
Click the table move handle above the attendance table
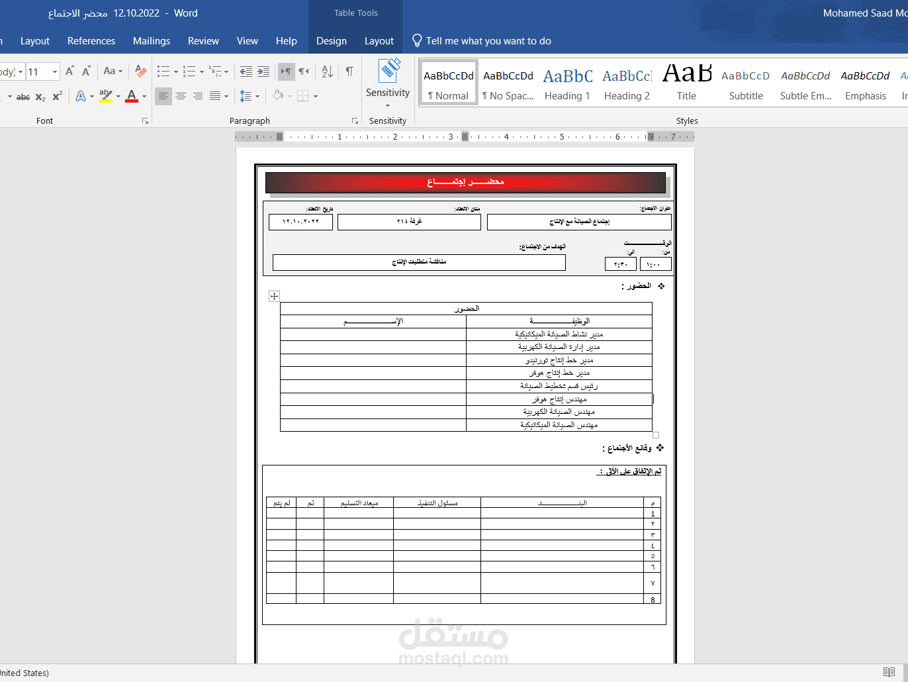(274, 296)
